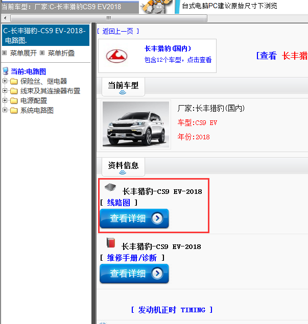Open the 维修手册/诊断 link
This screenshot has height=324, width=308.
tap(132, 258)
